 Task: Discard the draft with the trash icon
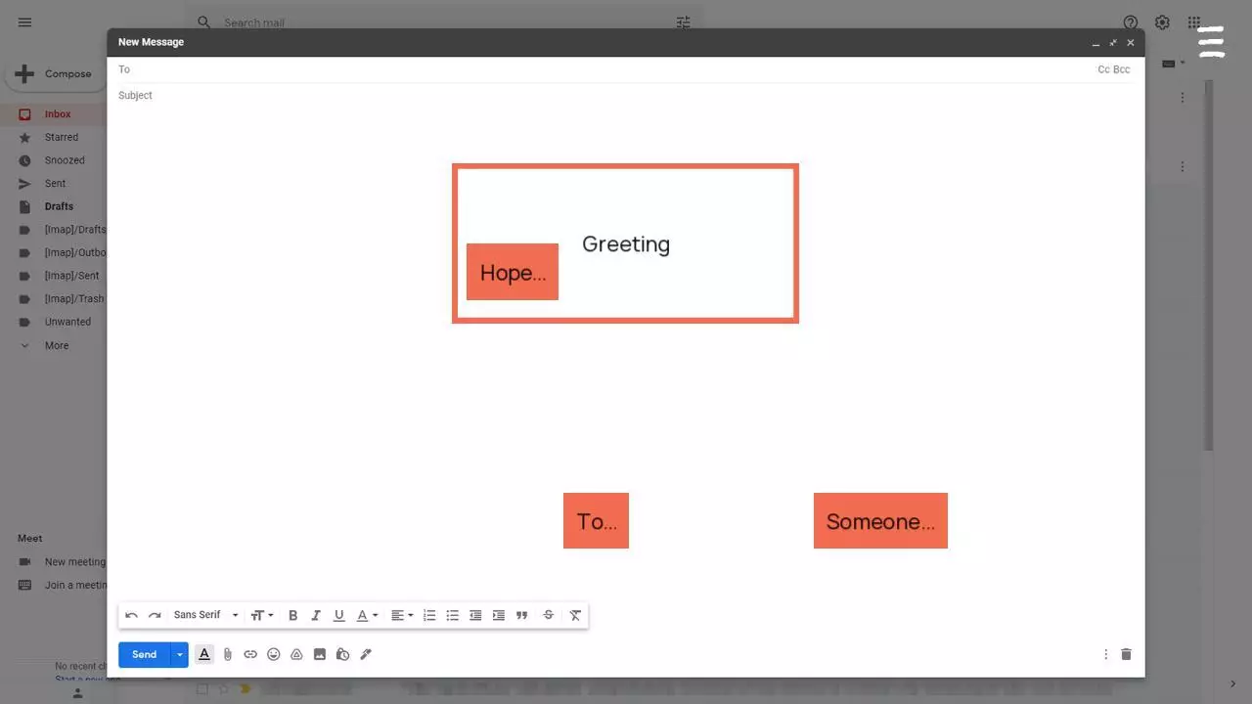pyautogui.click(x=1126, y=654)
